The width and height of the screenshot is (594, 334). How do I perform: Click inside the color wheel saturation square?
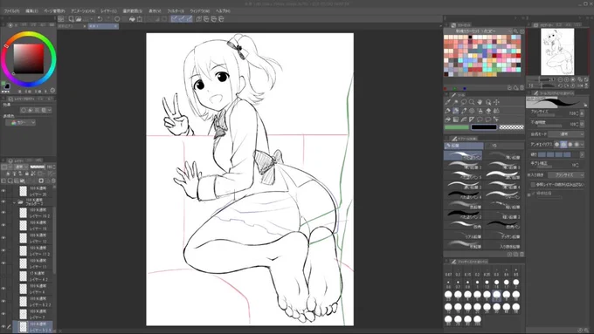coord(29,58)
